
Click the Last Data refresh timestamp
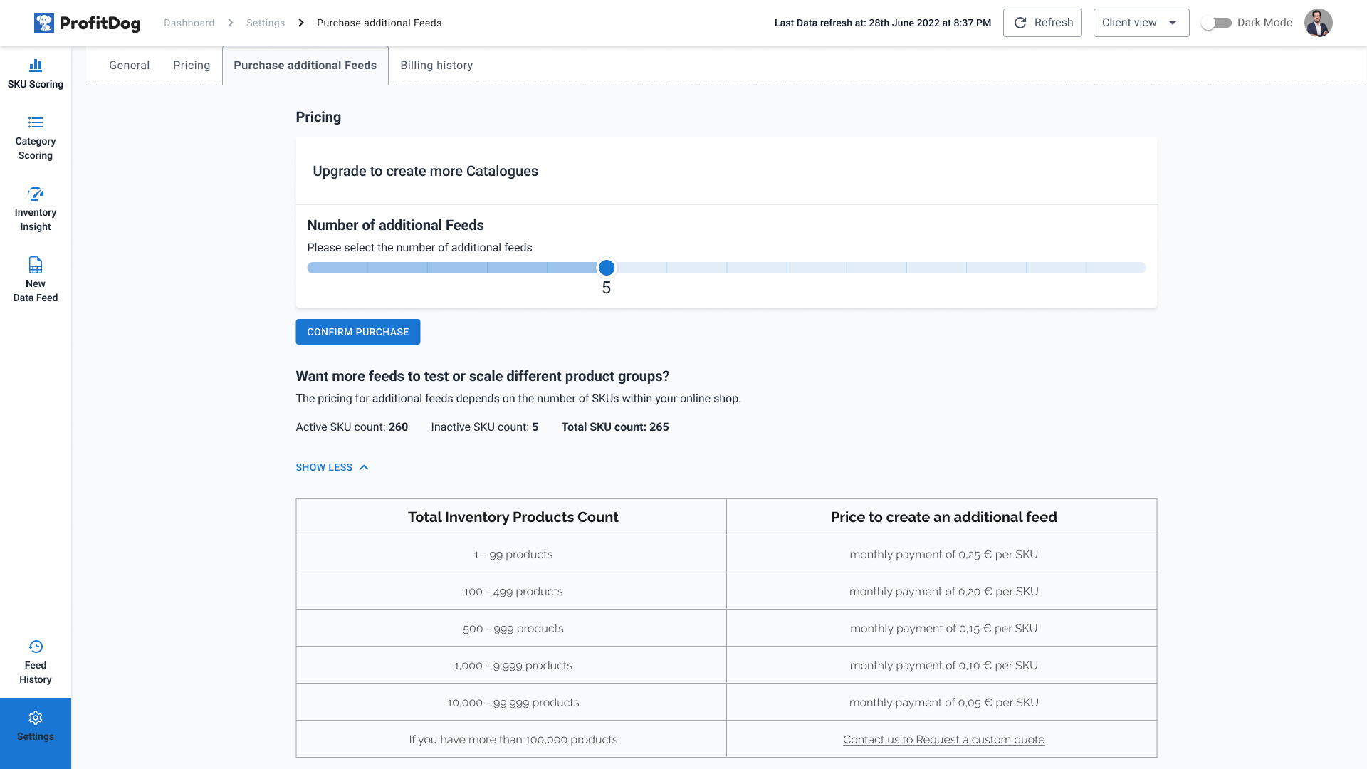click(x=883, y=23)
